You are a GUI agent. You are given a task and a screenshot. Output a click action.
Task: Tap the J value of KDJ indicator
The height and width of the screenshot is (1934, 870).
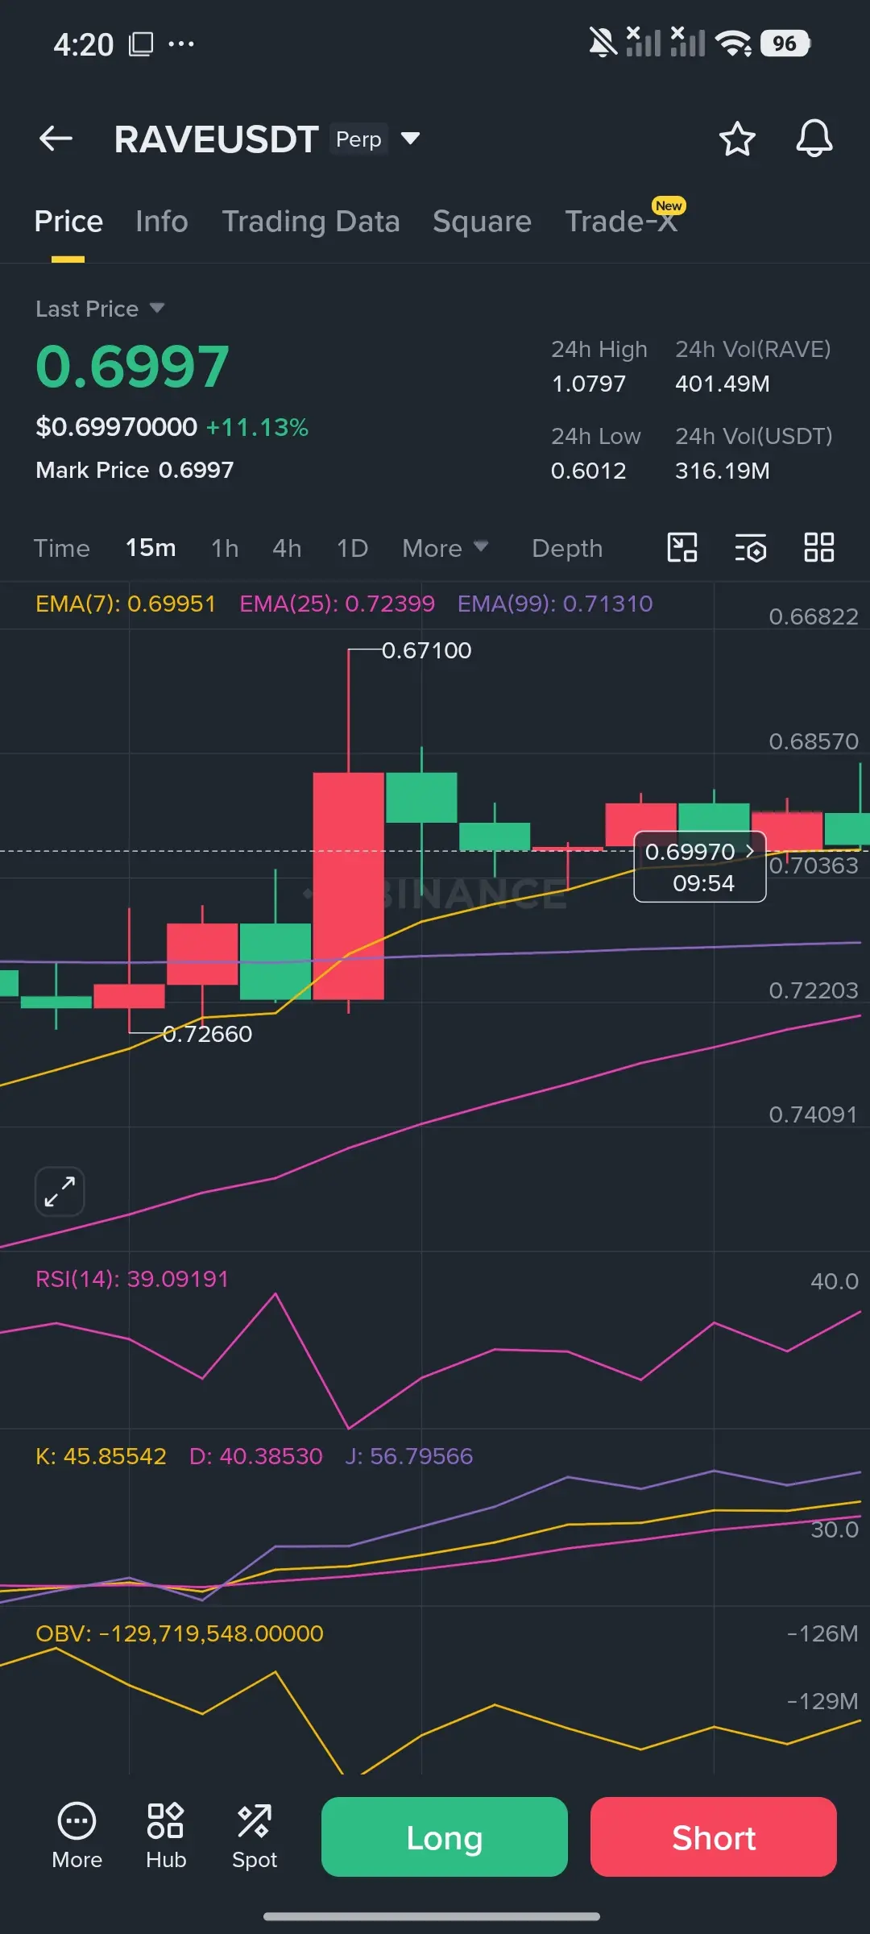[x=408, y=1456]
